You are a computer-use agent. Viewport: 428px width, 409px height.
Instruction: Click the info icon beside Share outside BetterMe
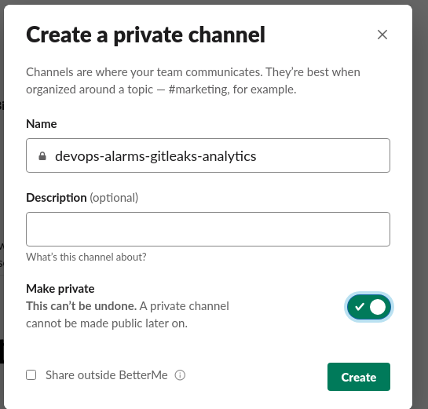pos(180,375)
